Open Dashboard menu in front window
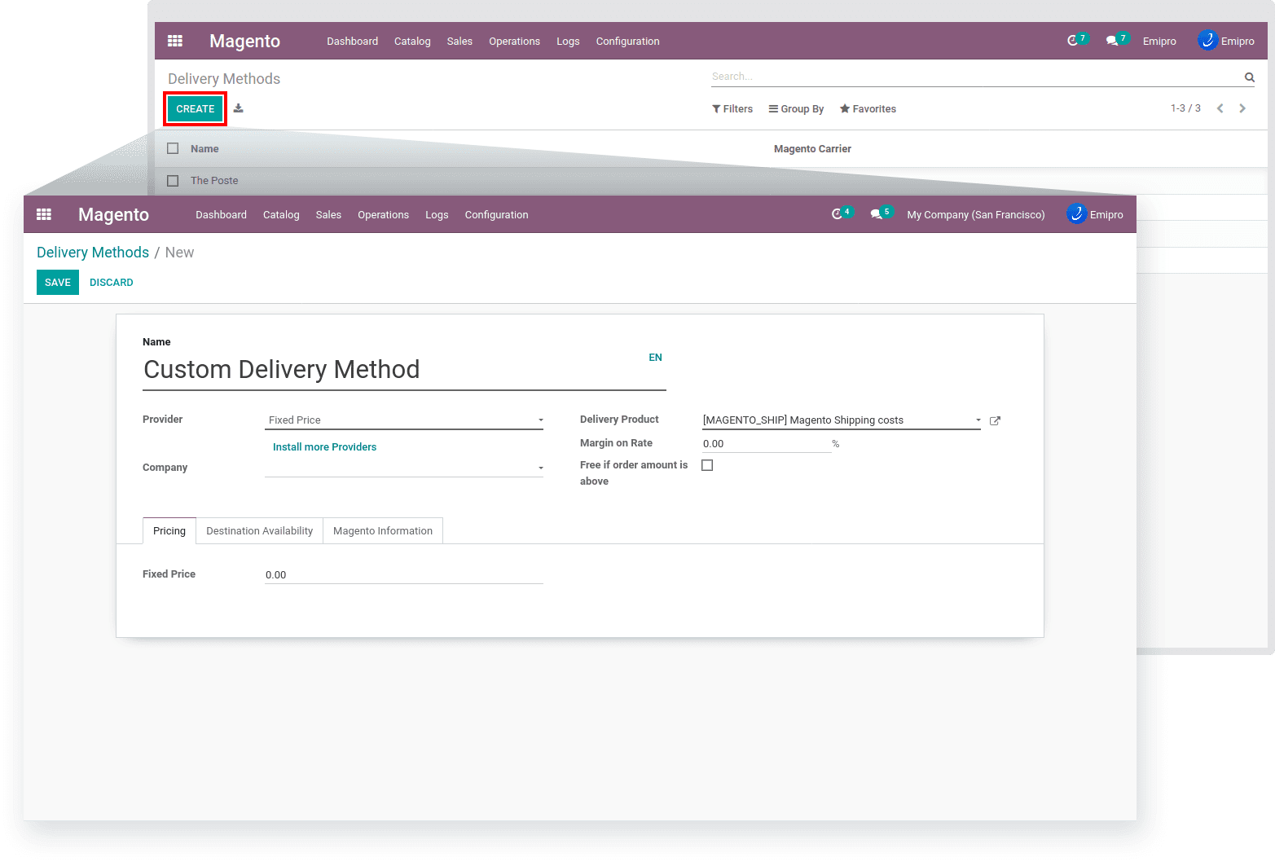1275x866 pixels. pos(221,215)
